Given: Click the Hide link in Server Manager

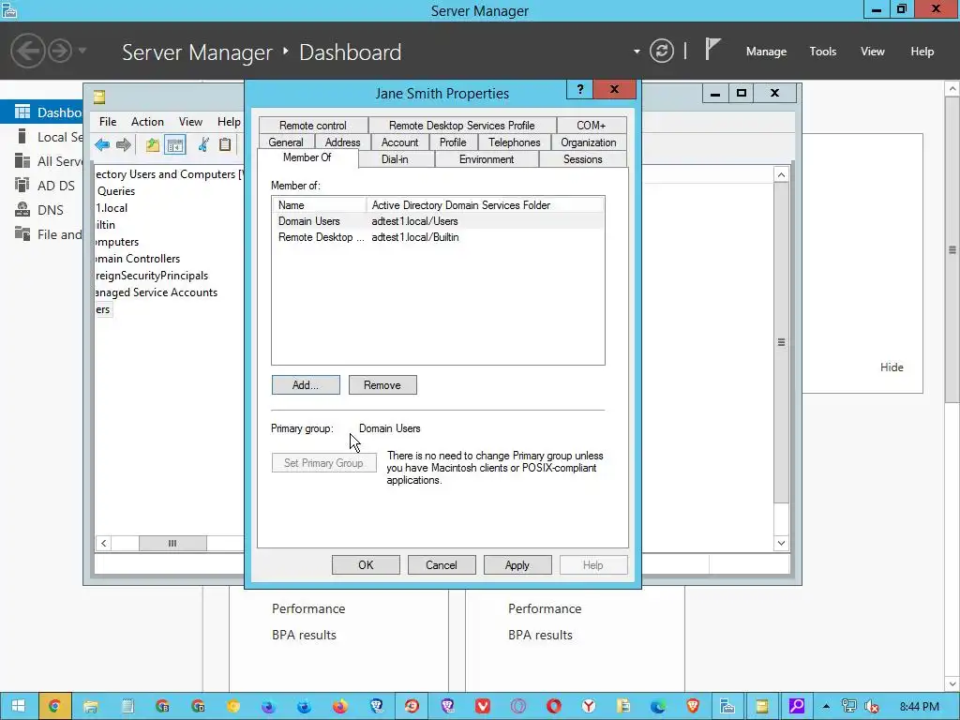Looking at the screenshot, I should (x=892, y=367).
